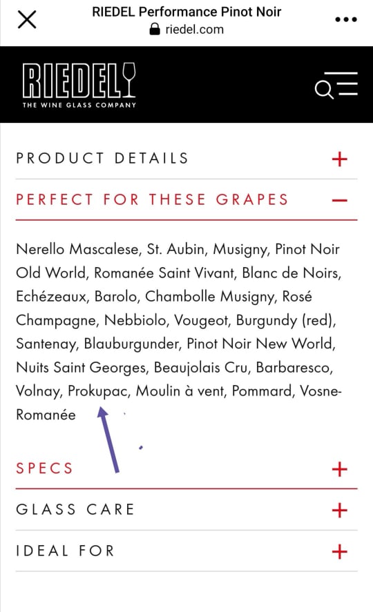Open the Specs section header
The image size is (373, 612).
(x=186, y=468)
